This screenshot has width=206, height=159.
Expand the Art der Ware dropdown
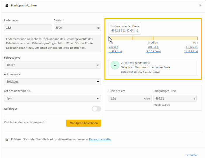click(x=53, y=82)
